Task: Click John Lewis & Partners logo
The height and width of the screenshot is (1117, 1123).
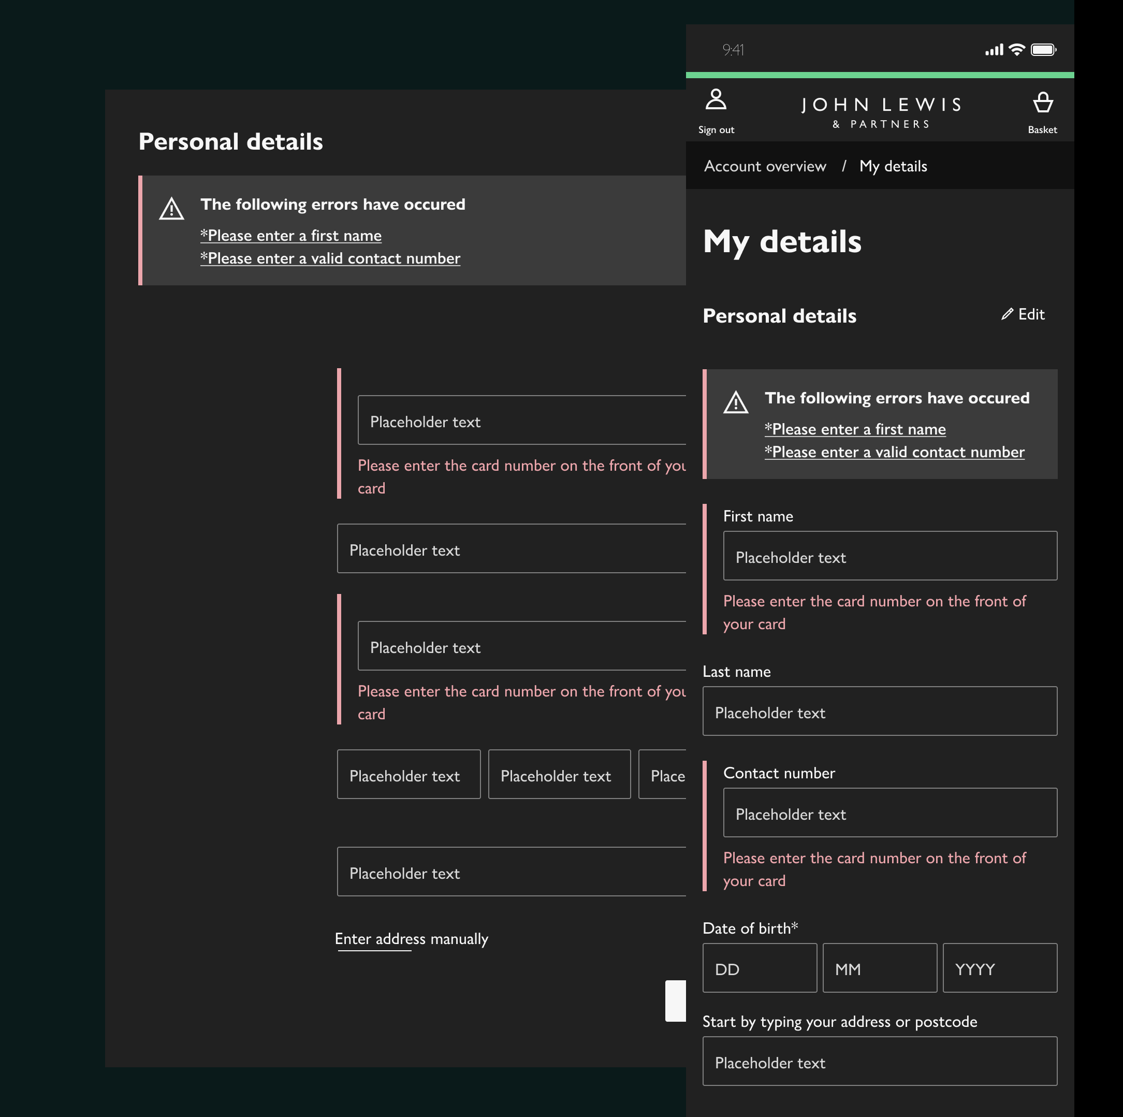Action: click(x=881, y=112)
